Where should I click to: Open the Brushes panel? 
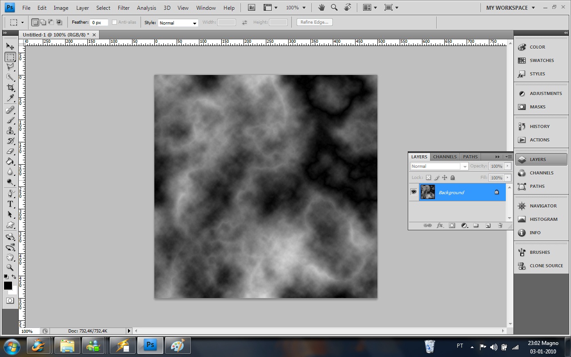(541, 252)
